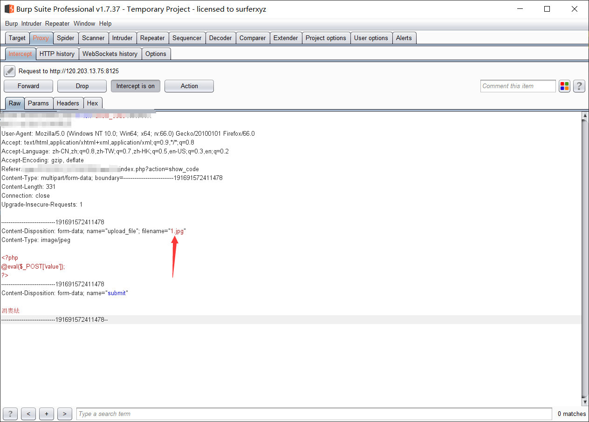Open the User options tab
The image size is (589, 422).
pos(371,38)
